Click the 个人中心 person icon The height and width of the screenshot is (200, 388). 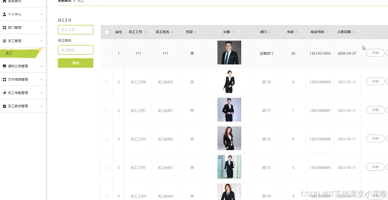pyautogui.click(x=4, y=14)
